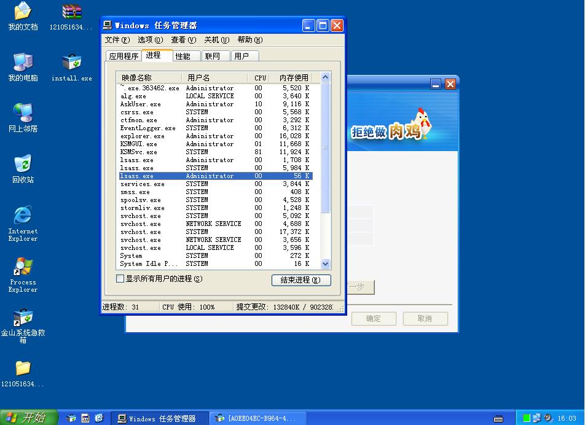This screenshot has width=585, height=425.
Task: Select the alg.exe process row
Action: tap(216, 96)
